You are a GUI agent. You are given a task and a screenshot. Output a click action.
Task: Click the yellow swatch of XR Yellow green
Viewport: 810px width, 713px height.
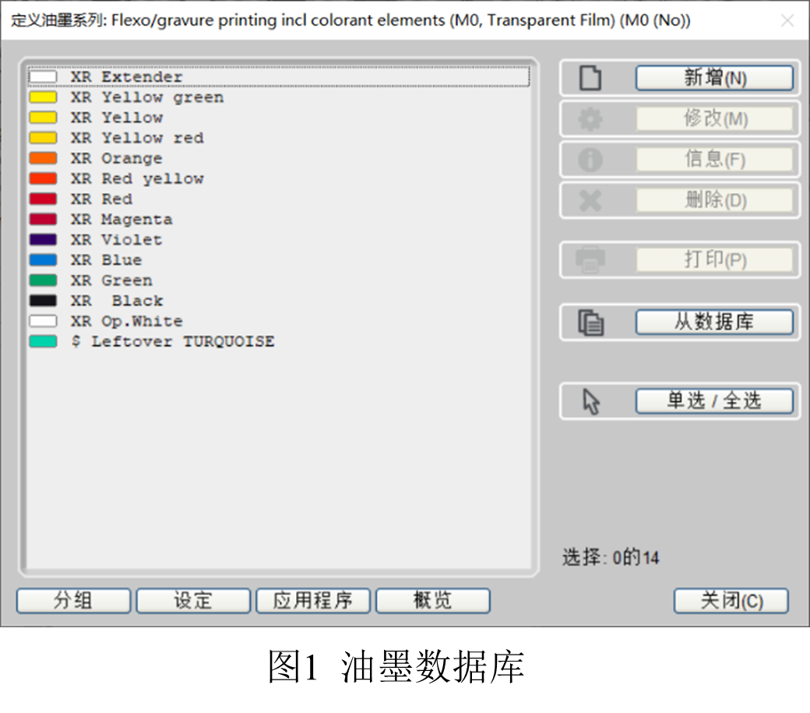point(43,97)
